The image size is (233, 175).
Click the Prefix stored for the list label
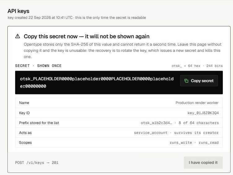[x=39, y=123]
